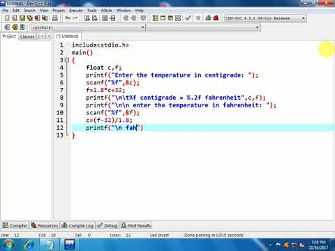Click the Profile Analysis chart icon

click(x=209, y=18)
